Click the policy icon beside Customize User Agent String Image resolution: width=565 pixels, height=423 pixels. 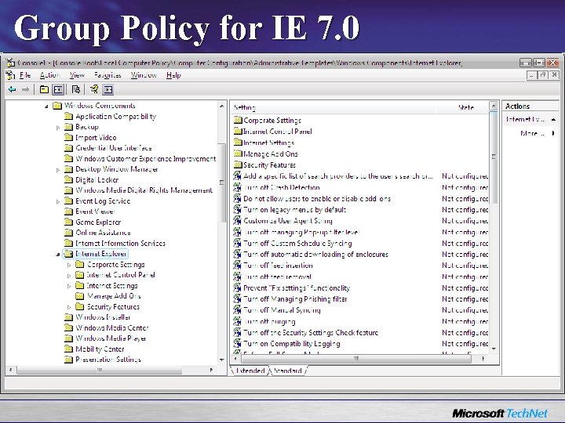[237, 220]
